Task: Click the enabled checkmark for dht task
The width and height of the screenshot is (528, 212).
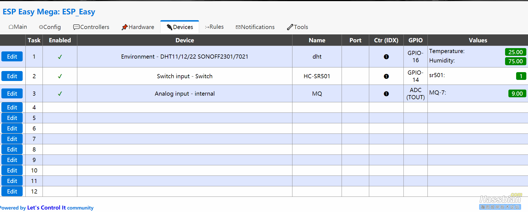Action: [60, 57]
